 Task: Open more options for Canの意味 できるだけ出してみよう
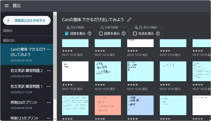click(49, 49)
